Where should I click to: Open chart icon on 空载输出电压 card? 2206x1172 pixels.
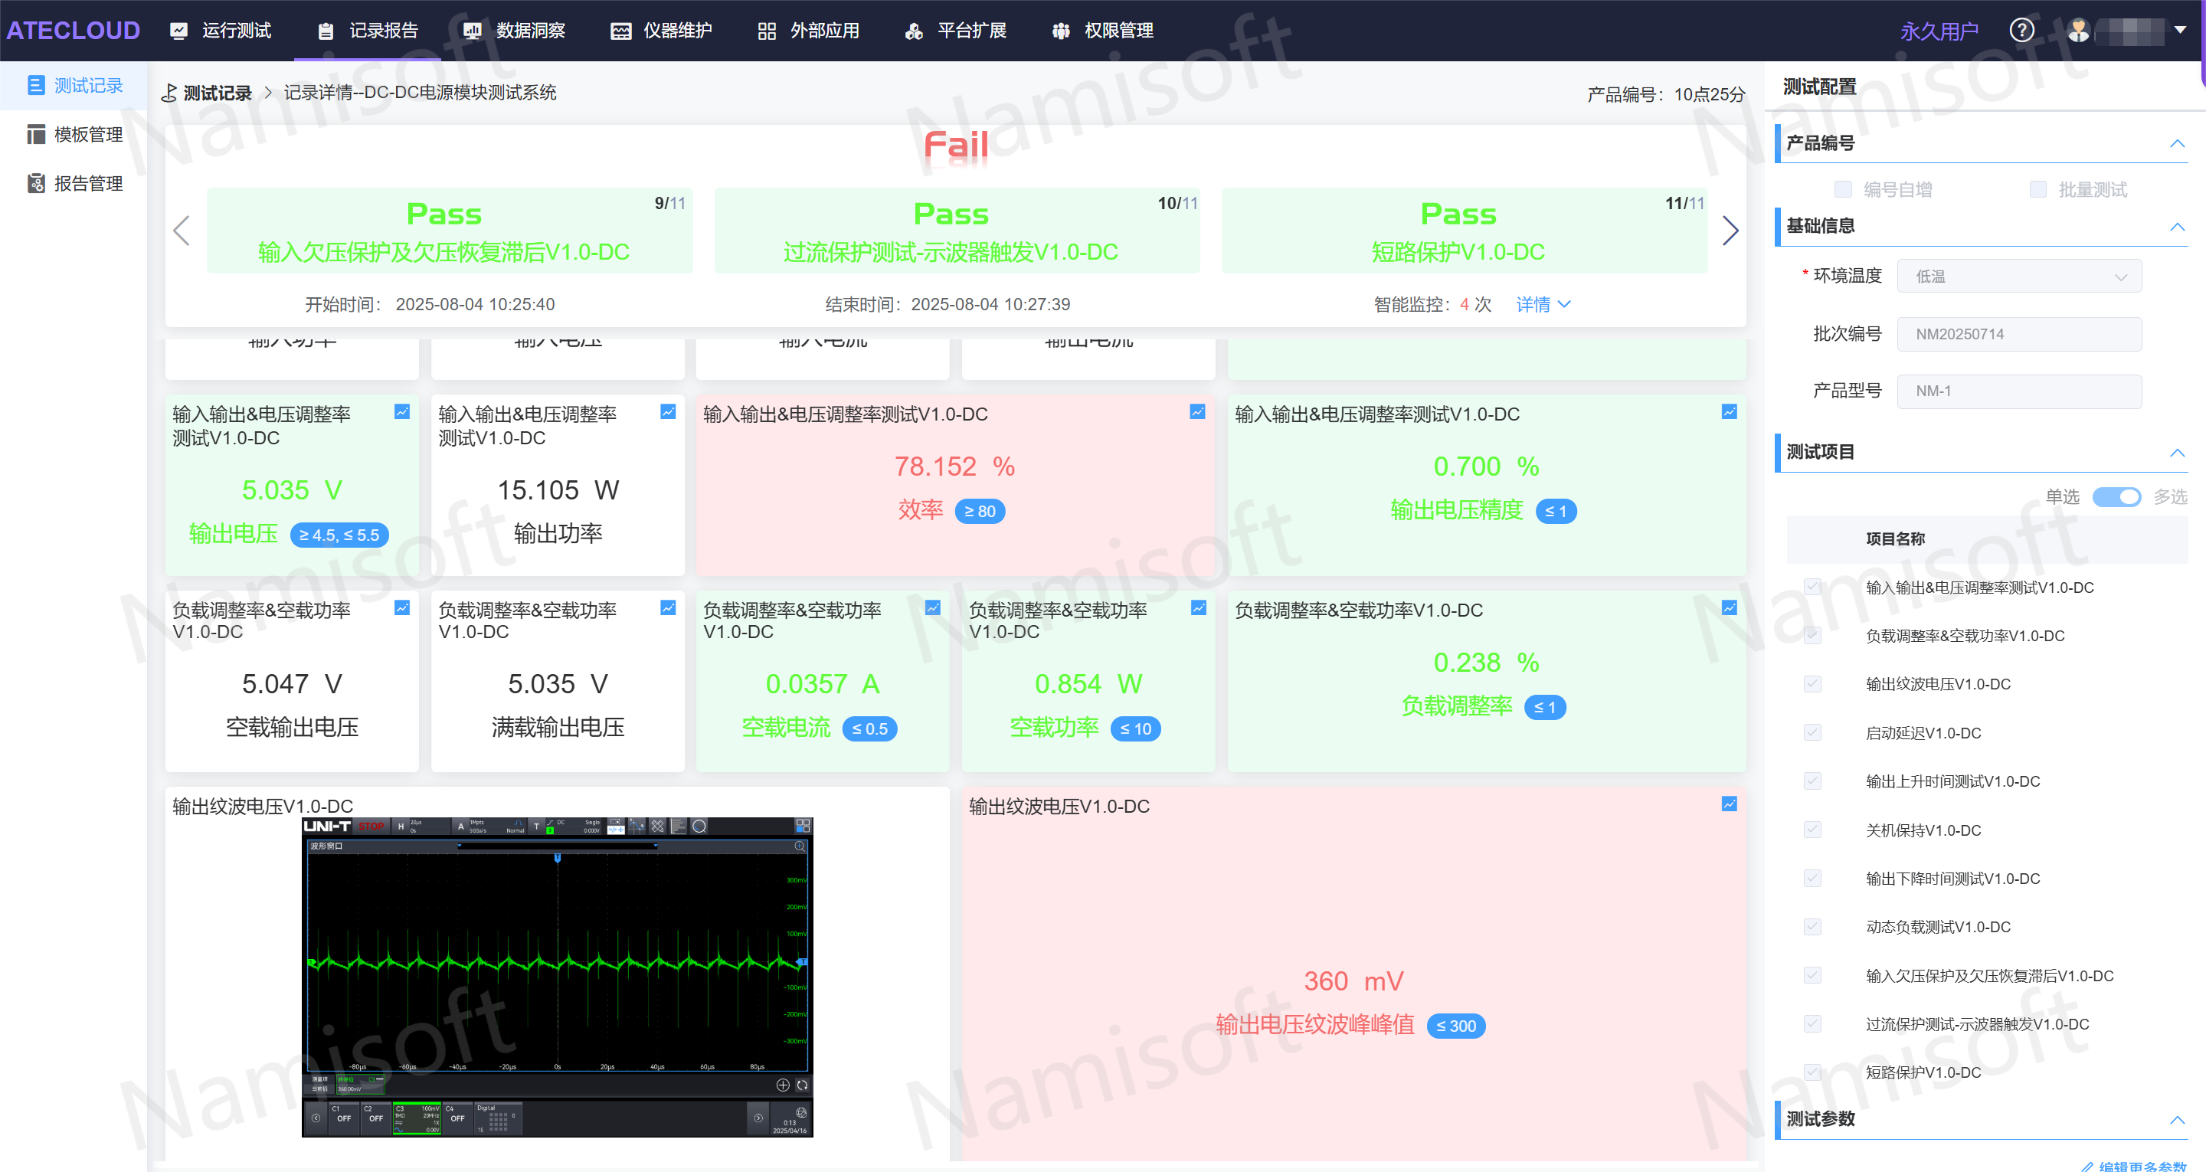tap(401, 608)
